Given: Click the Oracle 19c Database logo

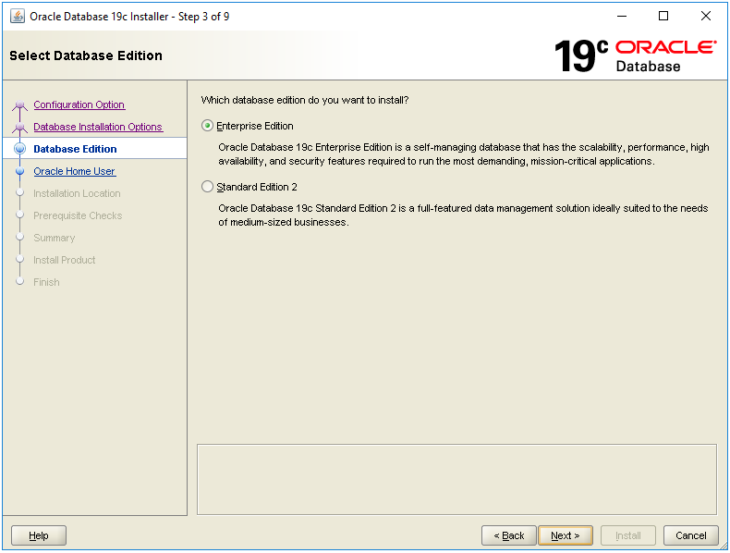Looking at the screenshot, I should click(x=634, y=55).
